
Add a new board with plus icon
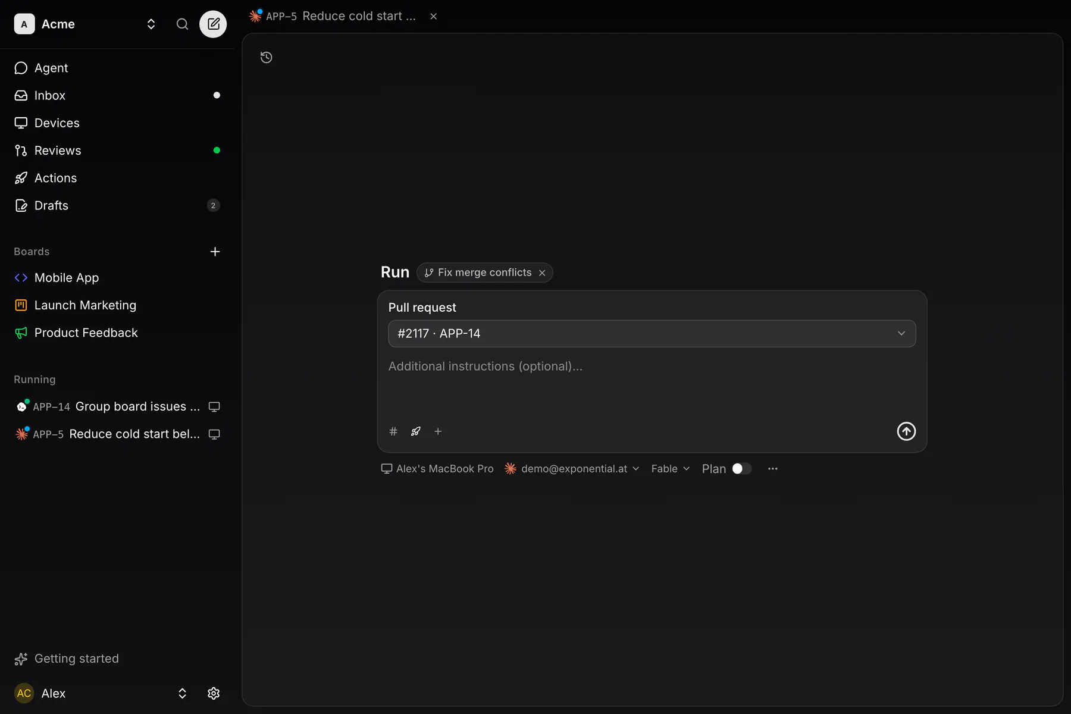click(x=215, y=252)
